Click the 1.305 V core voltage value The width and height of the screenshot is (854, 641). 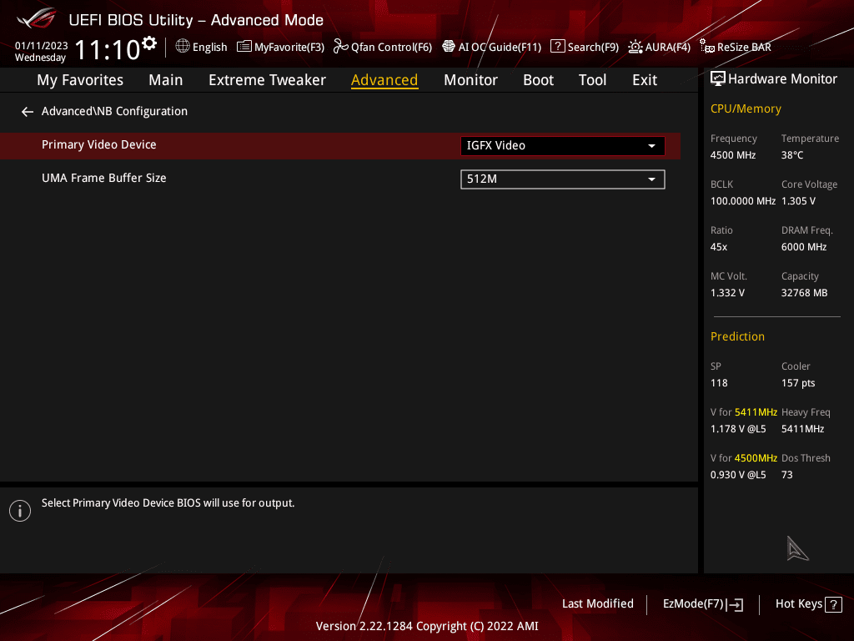tap(798, 201)
